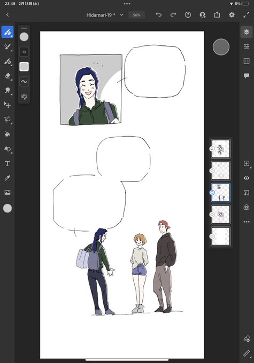This screenshot has width=254, height=363.
Task: Toggle the Layers panel view
Action: click(247, 32)
